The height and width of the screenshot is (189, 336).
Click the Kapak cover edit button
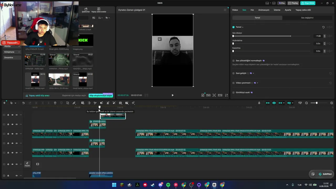[x=27, y=164]
